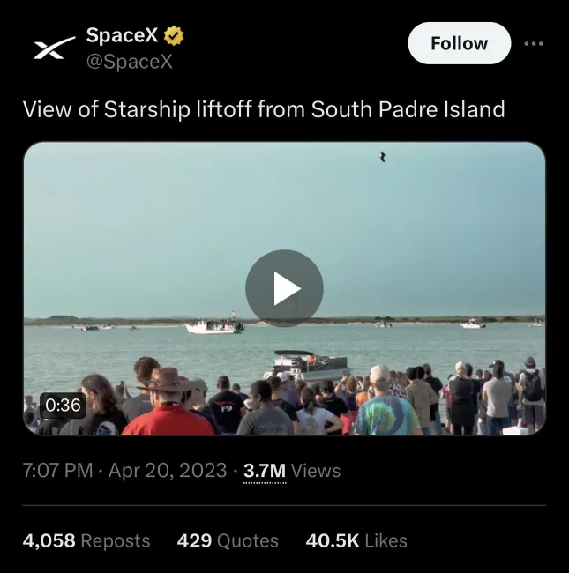The height and width of the screenshot is (573, 569).
Task: Click the gold verified badge
Action: point(174,36)
